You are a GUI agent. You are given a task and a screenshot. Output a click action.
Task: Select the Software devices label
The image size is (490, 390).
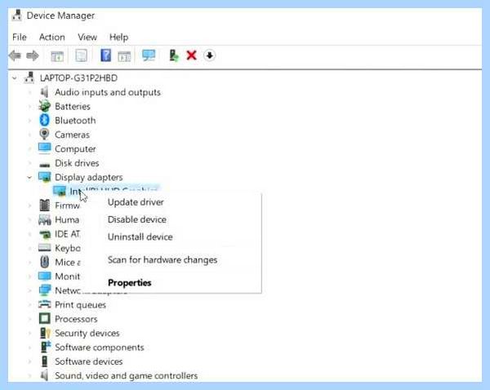click(x=89, y=361)
